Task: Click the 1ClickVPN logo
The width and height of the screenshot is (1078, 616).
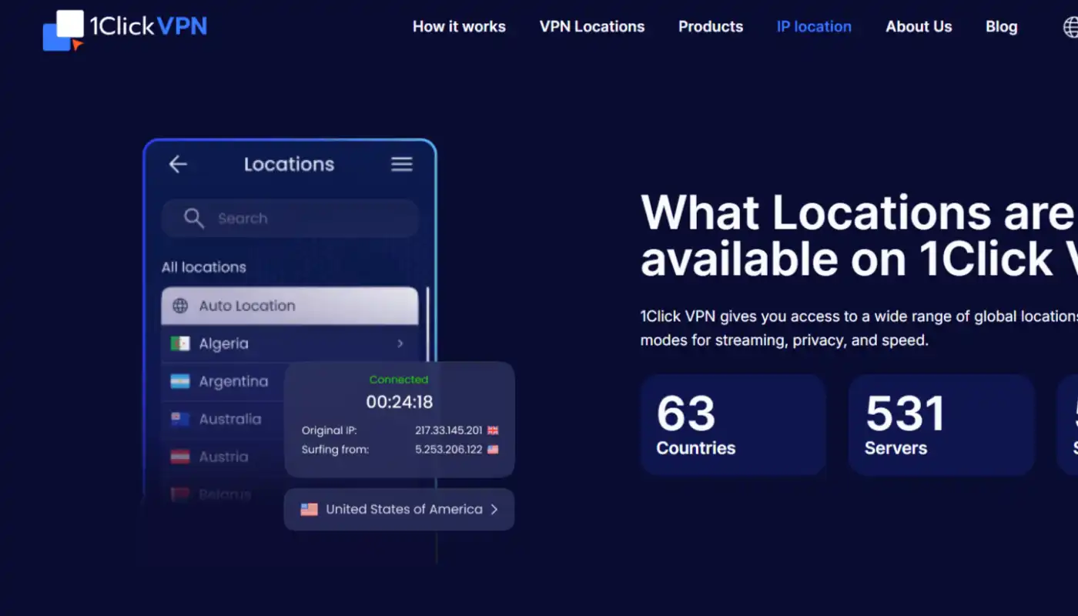Action: [x=126, y=28]
